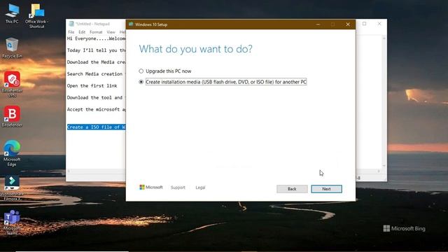
Task: Open the File menu in Notepad
Action: 71,32
